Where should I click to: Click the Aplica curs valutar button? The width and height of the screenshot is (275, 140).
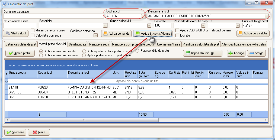pyautogui.click(x=253, y=34)
